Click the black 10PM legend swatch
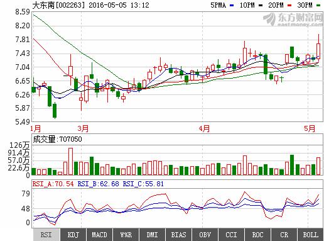The image size is (324, 241). 261,6
